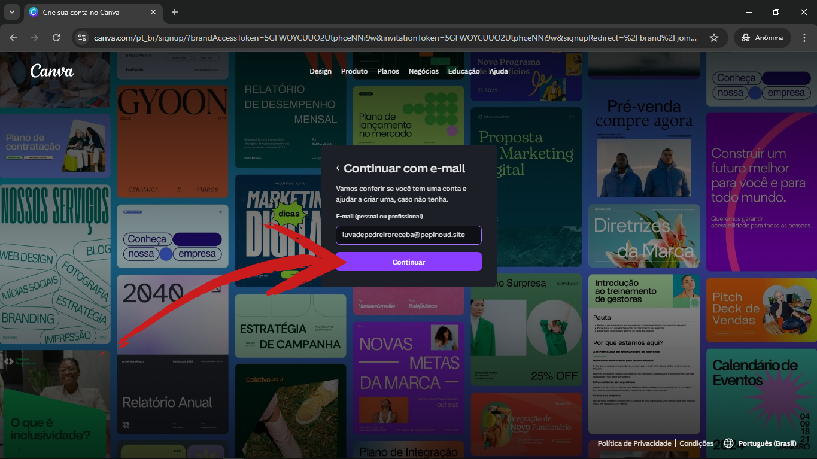The width and height of the screenshot is (817, 459).
Task: Click the "E-mail (pessoal ou profissional)" label
Action: tap(379, 216)
